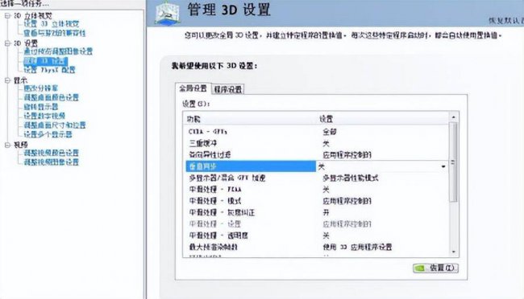Switch to the 程序设置 tab
Viewport: 524px width, 299px height.
coord(228,89)
